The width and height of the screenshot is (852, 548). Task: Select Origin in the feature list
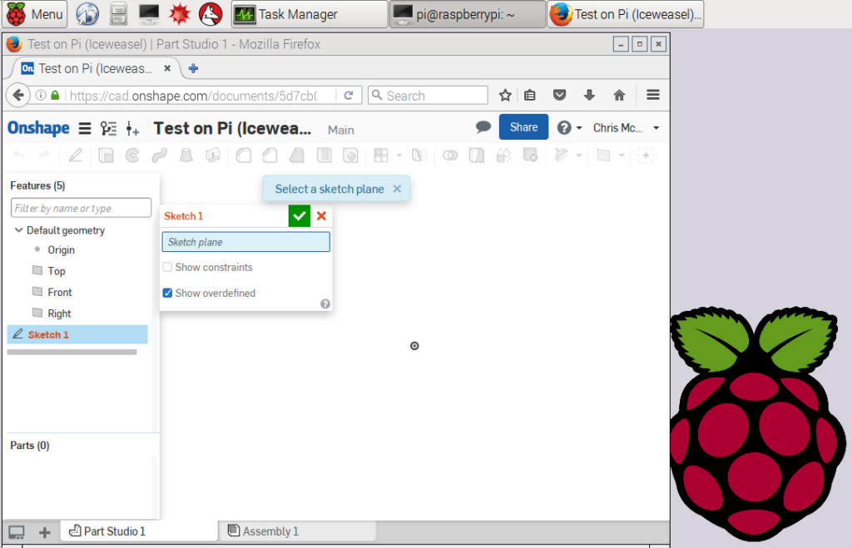[x=61, y=249]
